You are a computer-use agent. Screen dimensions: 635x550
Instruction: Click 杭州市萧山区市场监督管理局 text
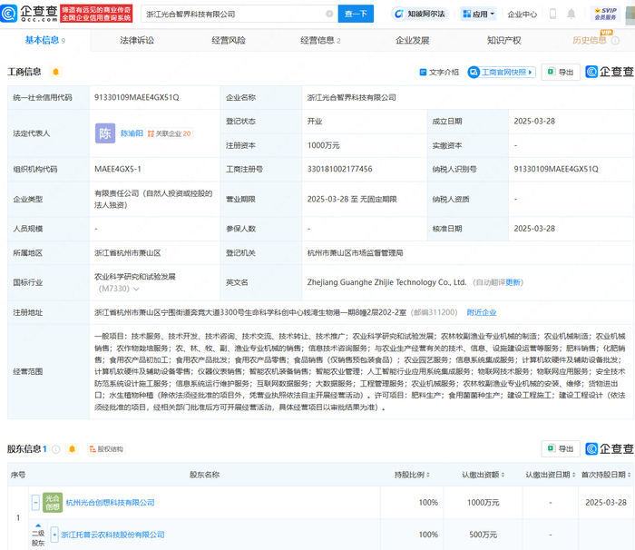[x=355, y=253]
